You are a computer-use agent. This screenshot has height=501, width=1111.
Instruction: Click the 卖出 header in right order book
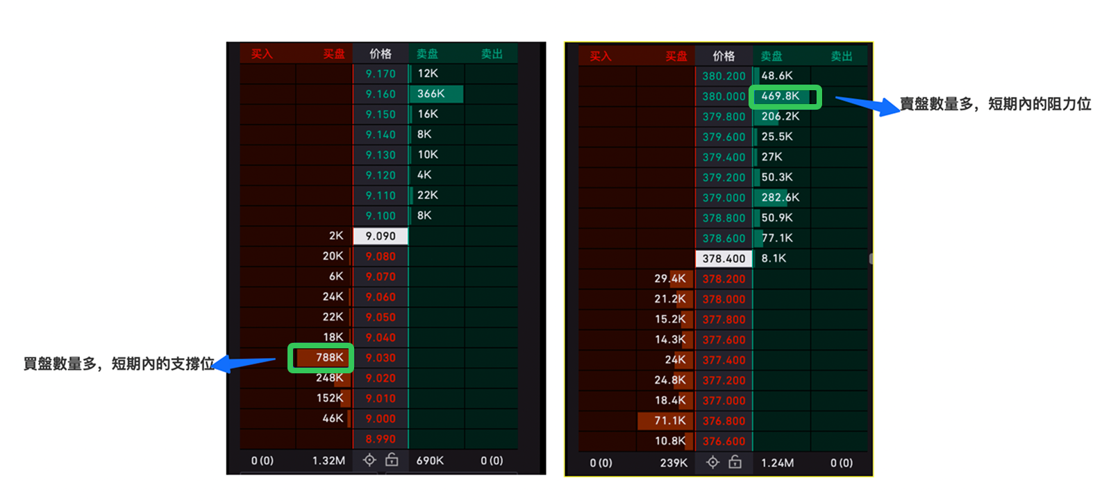click(842, 56)
